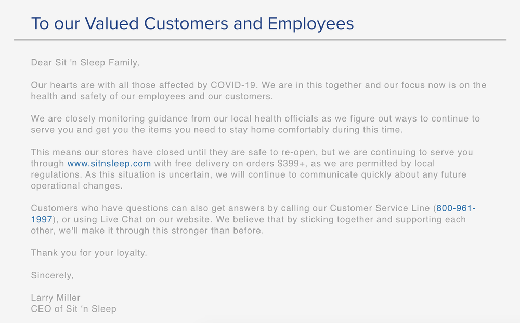Click the "Thank you for your loyalty." line

coord(89,253)
